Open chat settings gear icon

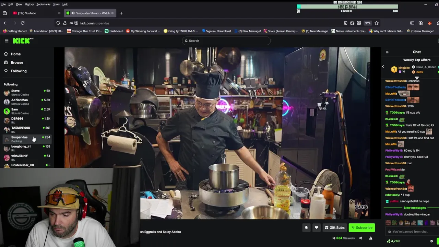[431, 241]
